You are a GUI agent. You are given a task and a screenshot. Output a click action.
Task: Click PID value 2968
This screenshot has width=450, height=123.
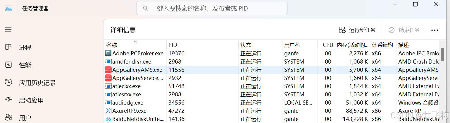tap(175, 61)
